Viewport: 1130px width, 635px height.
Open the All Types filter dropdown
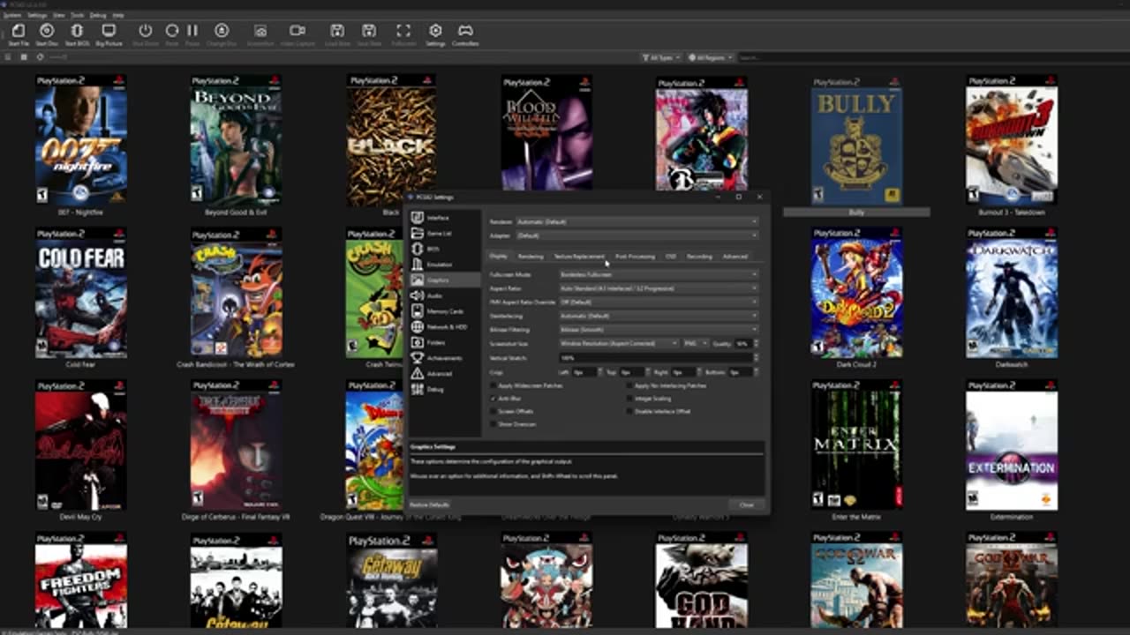pyautogui.click(x=661, y=57)
